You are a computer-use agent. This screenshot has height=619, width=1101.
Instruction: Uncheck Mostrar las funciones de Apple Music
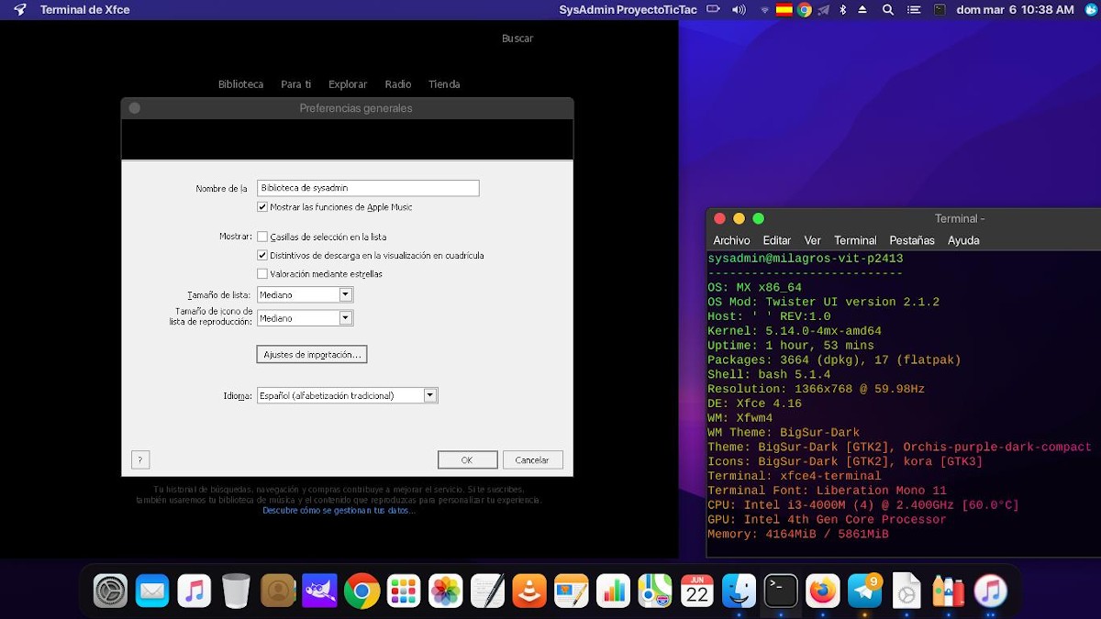pos(262,207)
